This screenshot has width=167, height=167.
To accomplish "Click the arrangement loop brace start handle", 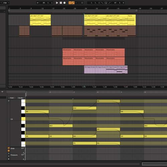I will pos(9,10).
